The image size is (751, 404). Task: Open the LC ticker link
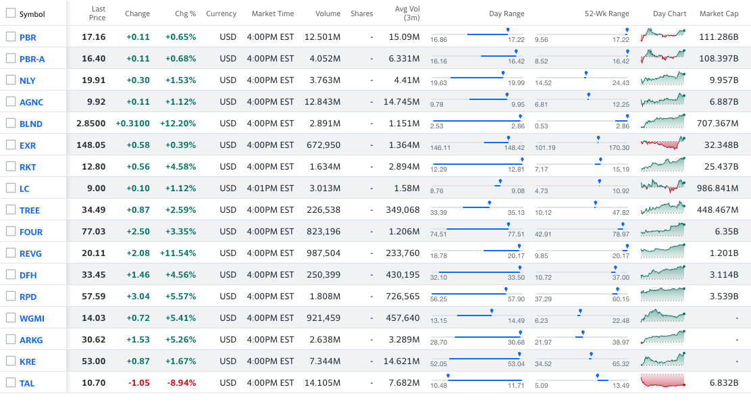tap(24, 188)
